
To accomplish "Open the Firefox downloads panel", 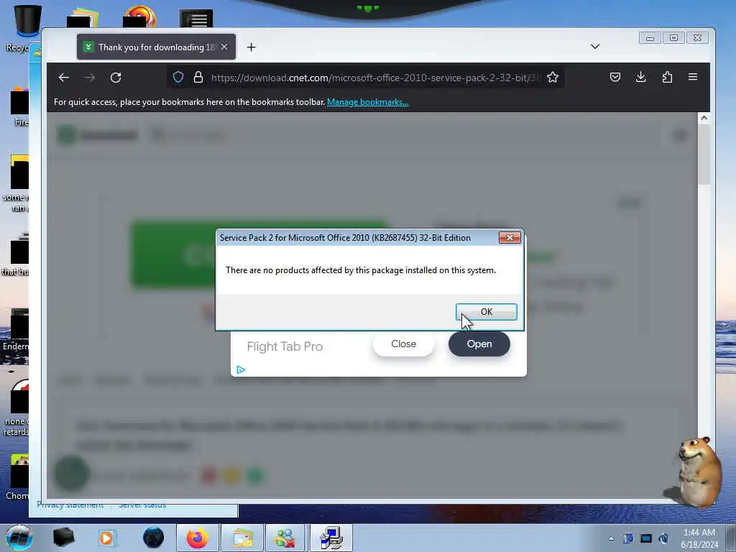I will click(640, 77).
